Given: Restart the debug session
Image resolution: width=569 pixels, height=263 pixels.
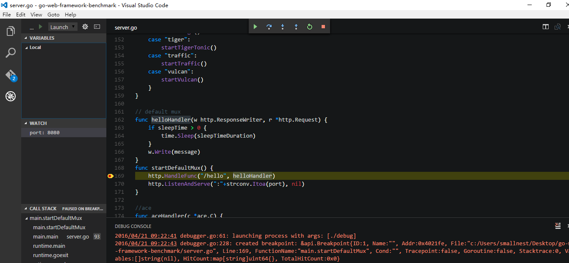Looking at the screenshot, I should point(310,27).
